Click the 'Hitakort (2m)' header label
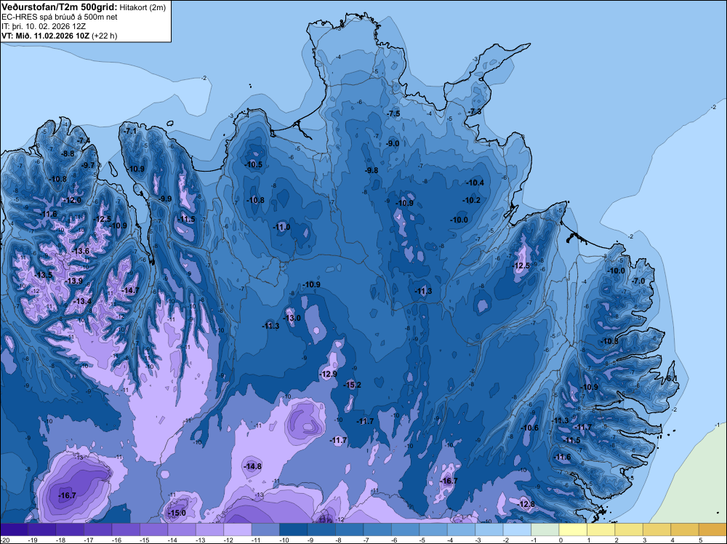The image size is (727, 544). point(142,7)
